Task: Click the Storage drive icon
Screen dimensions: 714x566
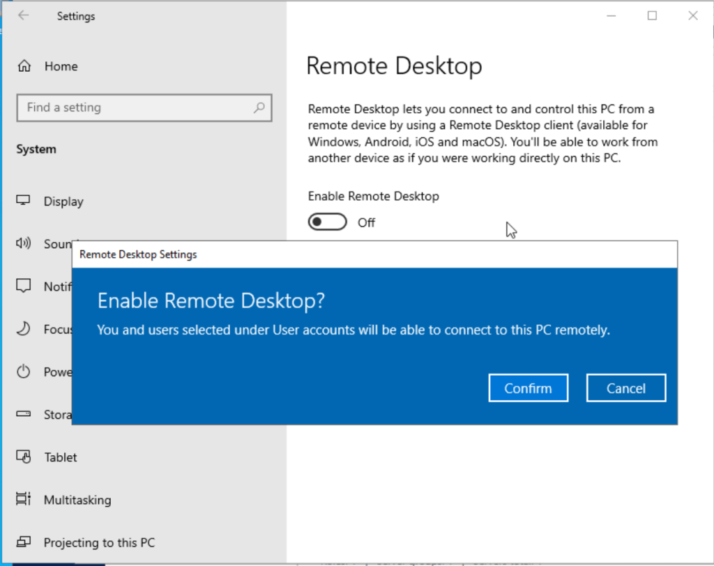Action: click(24, 414)
